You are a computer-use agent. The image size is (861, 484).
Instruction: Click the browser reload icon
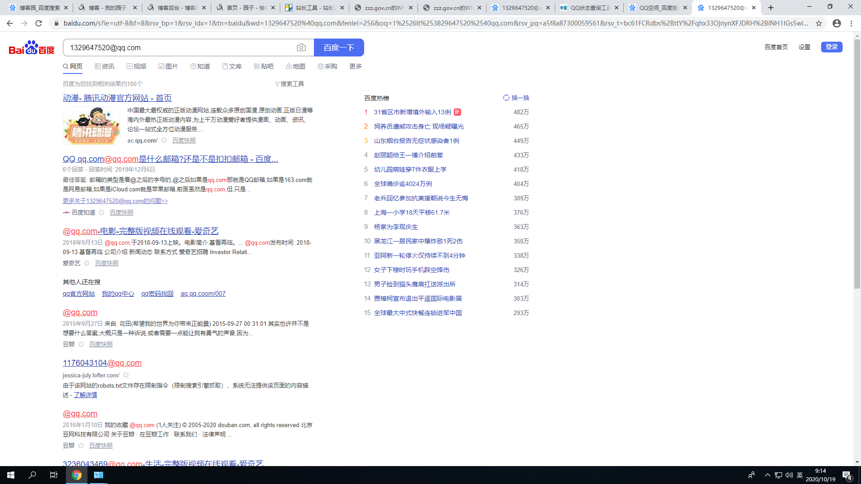(39, 23)
